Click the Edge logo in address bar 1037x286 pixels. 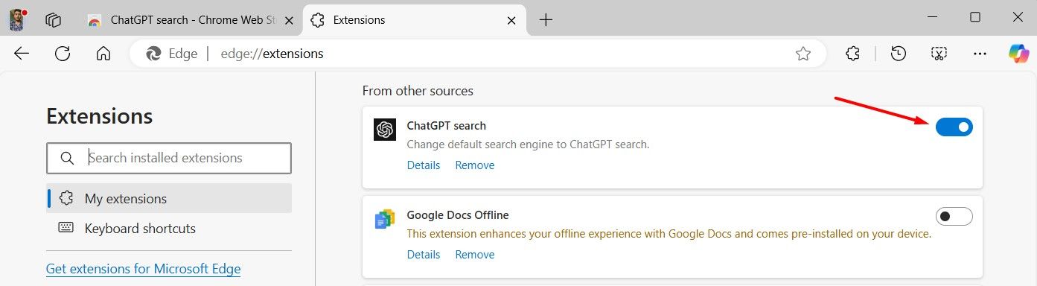coord(154,54)
